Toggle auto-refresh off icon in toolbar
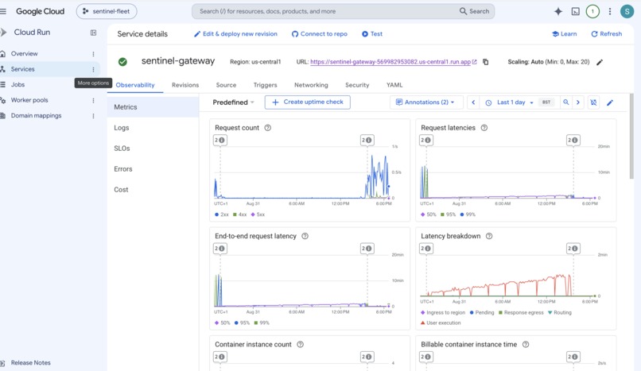Image resolution: width=641 pixels, height=371 pixels. tap(593, 102)
